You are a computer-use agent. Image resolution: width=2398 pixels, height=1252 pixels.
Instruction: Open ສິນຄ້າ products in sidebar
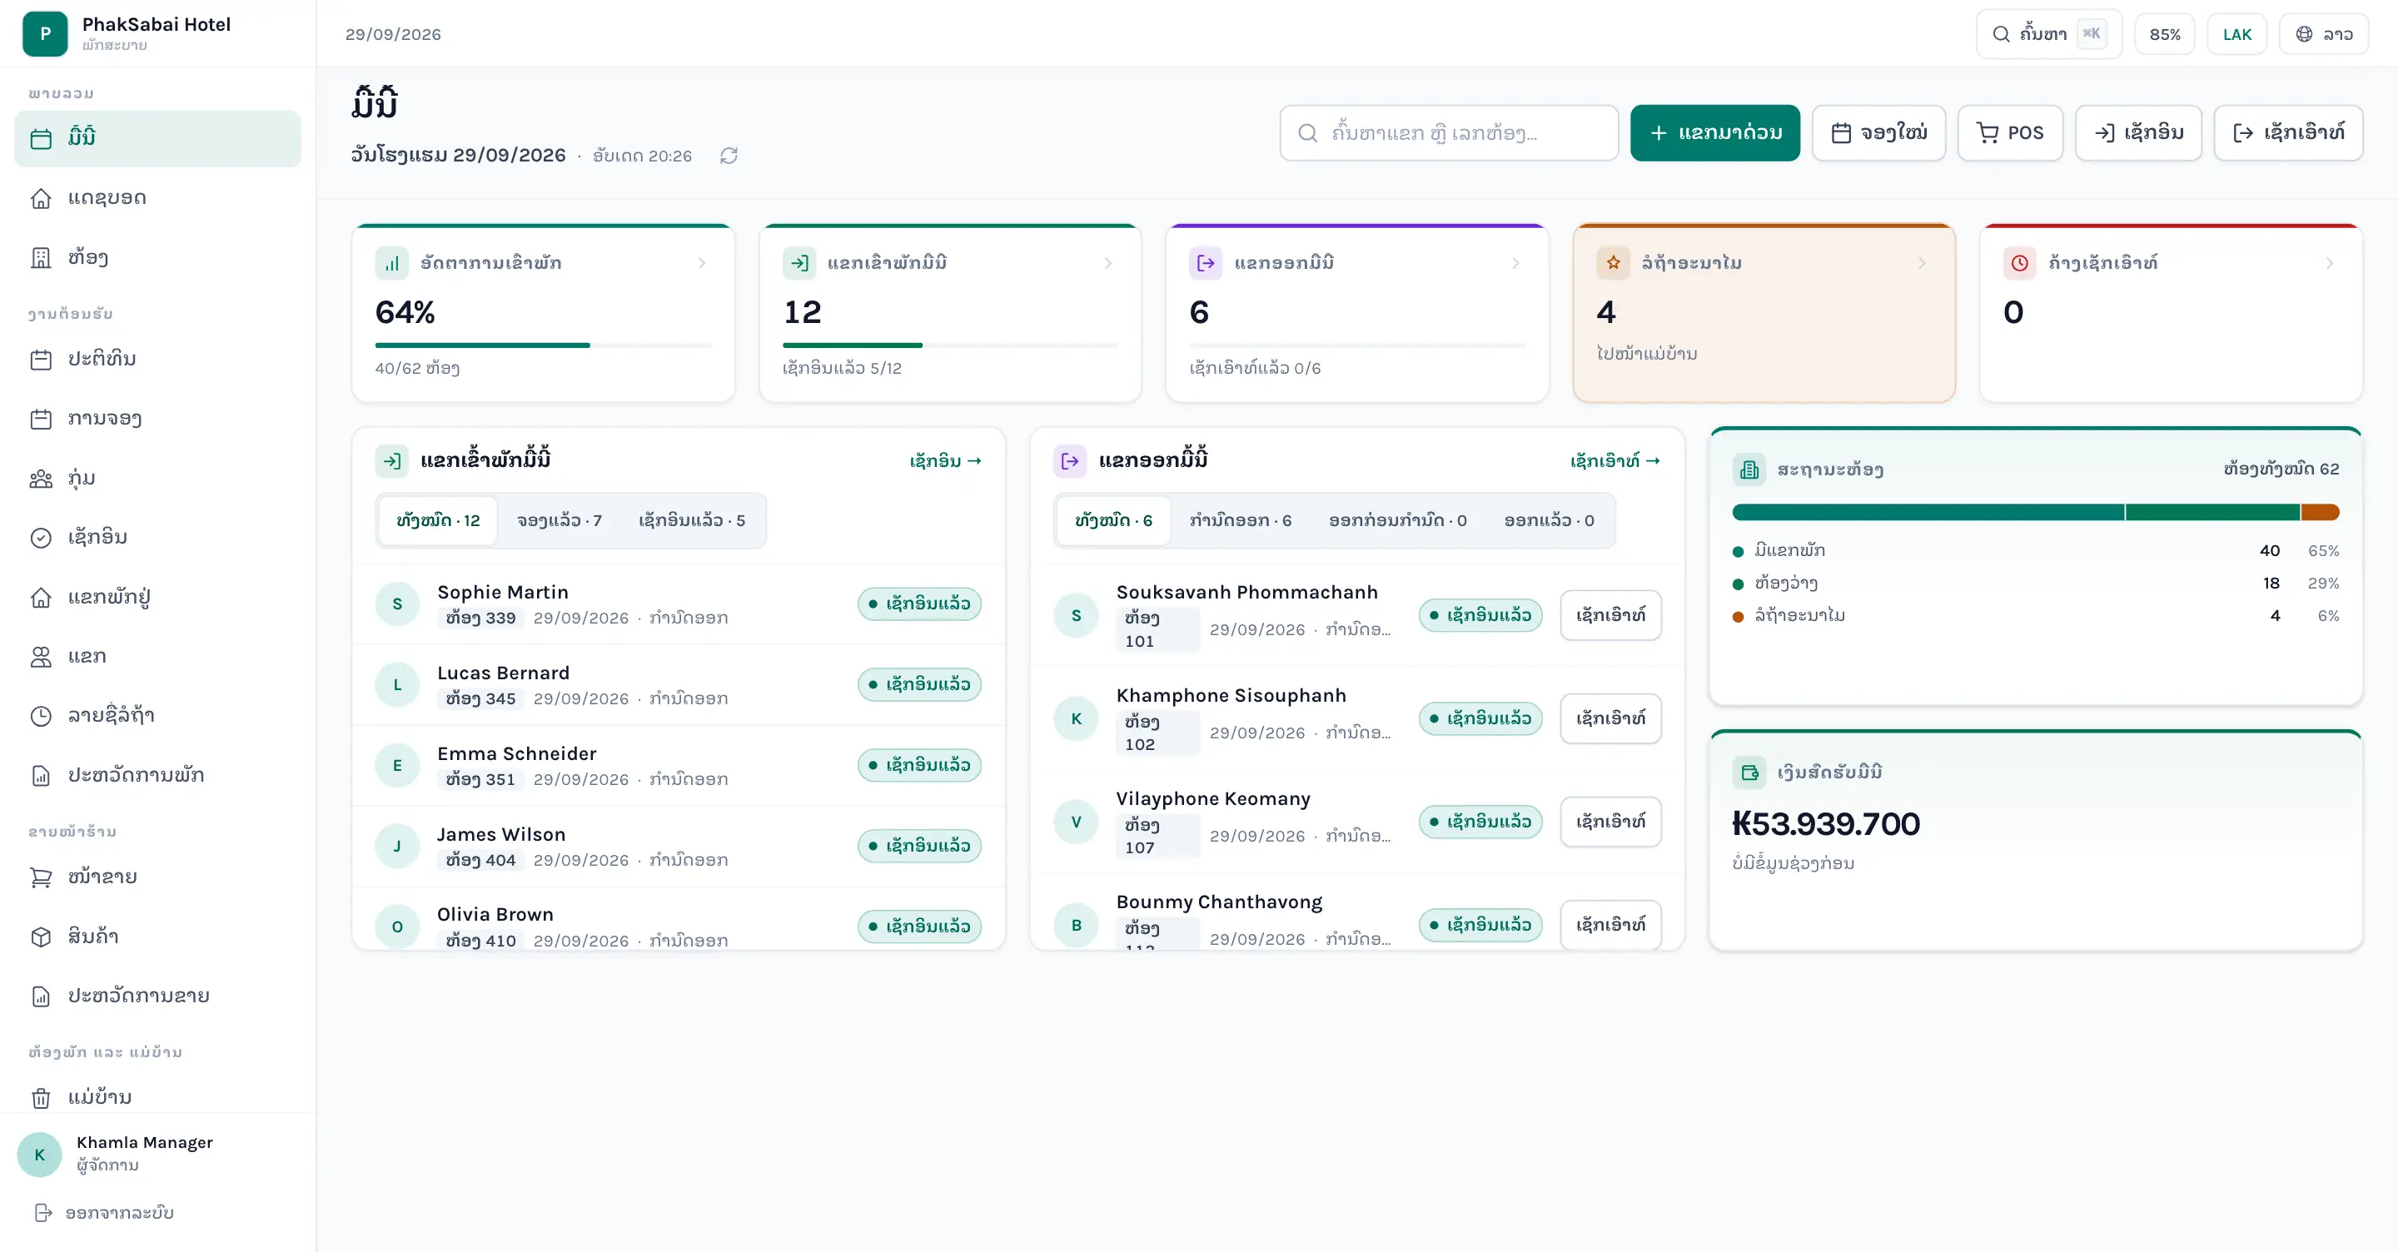tap(157, 936)
